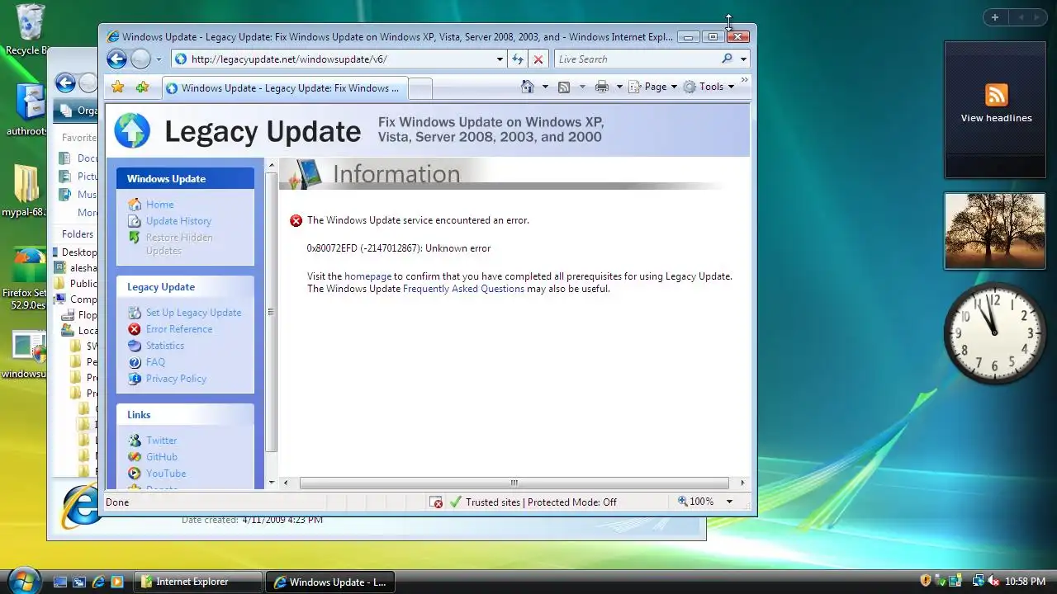This screenshot has height=594, width=1057.
Task: Launch Internet Explorer from Quick Launch
Action: click(x=98, y=582)
